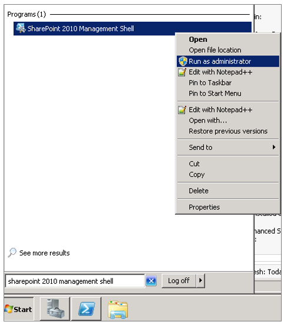Expand the Send to submenu arrow

pyautogui.click(x=274, y=147)
